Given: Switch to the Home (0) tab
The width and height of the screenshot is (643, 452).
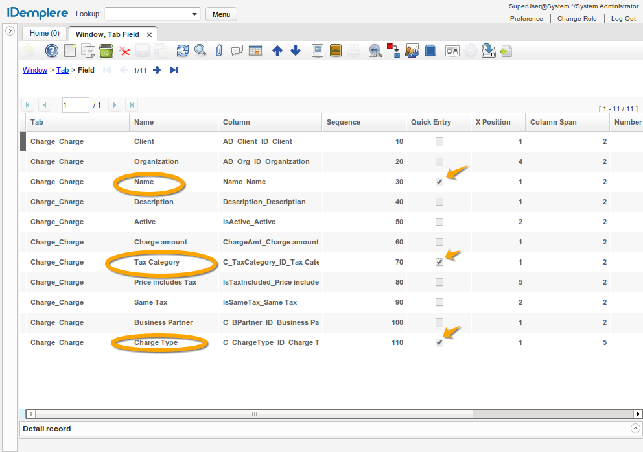Looking at the screenshot, I should [44, 33].
